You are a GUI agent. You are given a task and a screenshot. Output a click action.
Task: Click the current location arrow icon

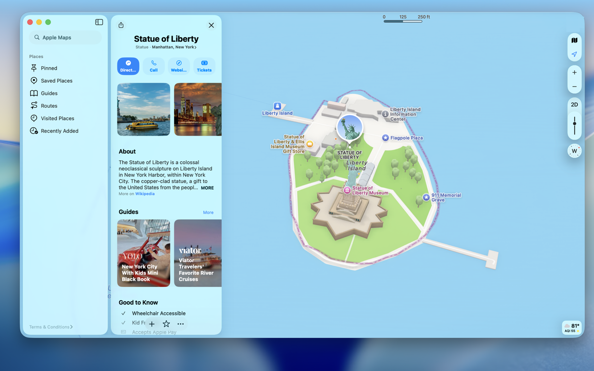[574, 54]
